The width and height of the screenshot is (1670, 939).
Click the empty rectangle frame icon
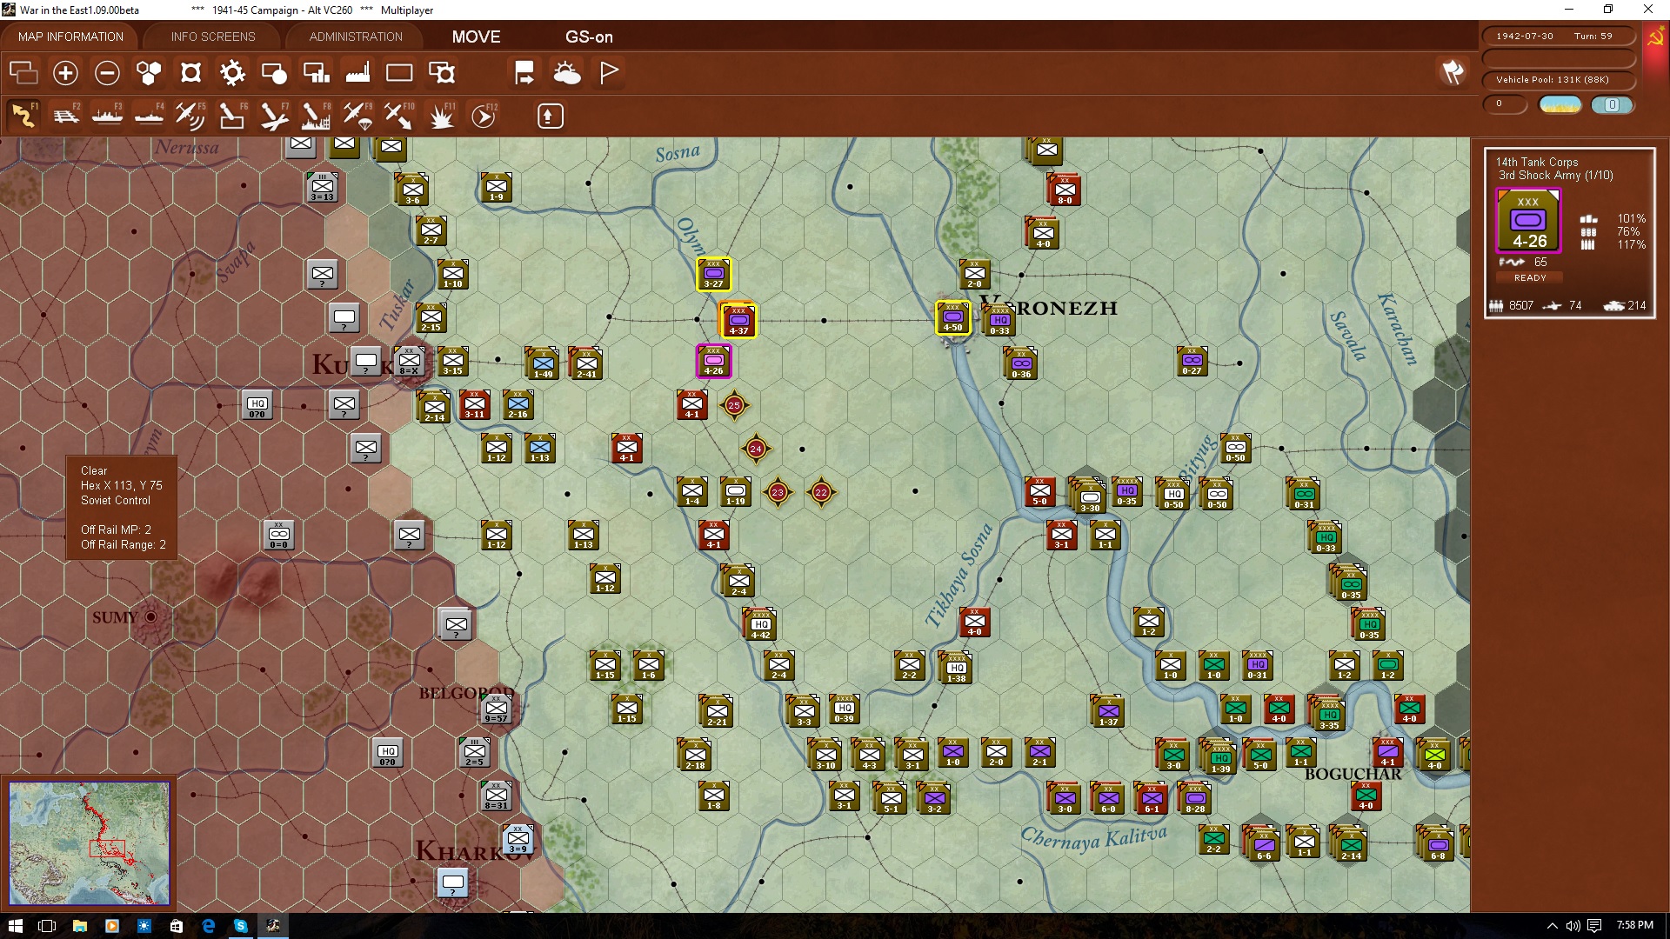pyautogui.click(x=399, y=73)
